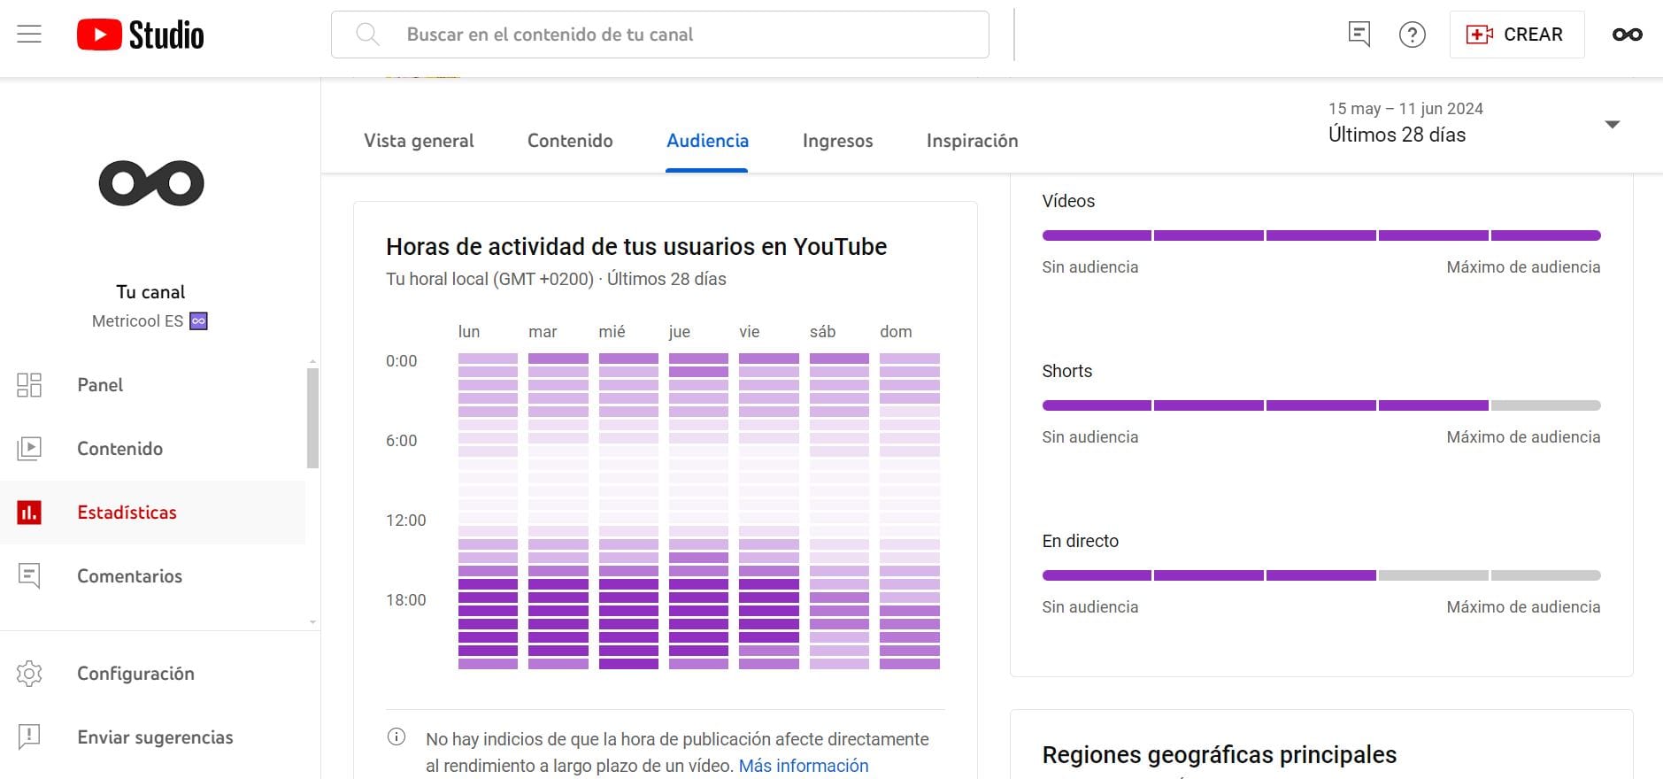Expand the date range dropdown arrow
The width and height of the screenshot is (1663, 779).
tap(1613, 125)
